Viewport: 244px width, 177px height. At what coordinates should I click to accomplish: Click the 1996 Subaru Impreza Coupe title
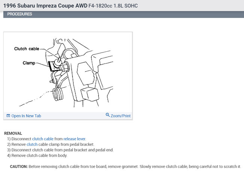tap(45, 6)
